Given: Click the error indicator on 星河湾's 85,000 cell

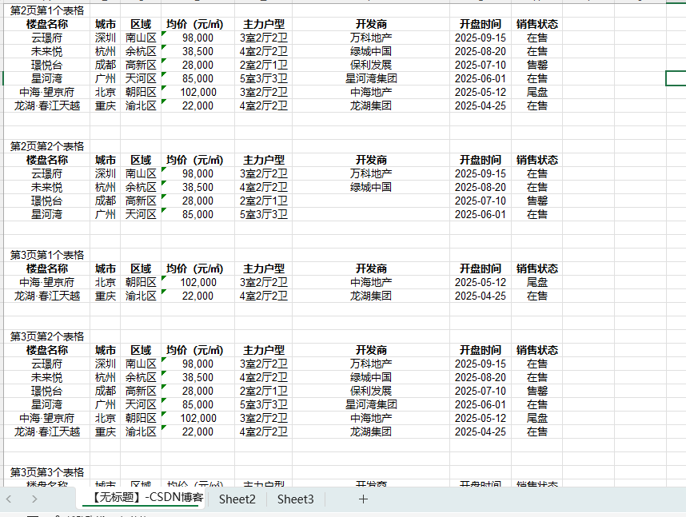Looking at the screenshot, I should tap(165, 74).
